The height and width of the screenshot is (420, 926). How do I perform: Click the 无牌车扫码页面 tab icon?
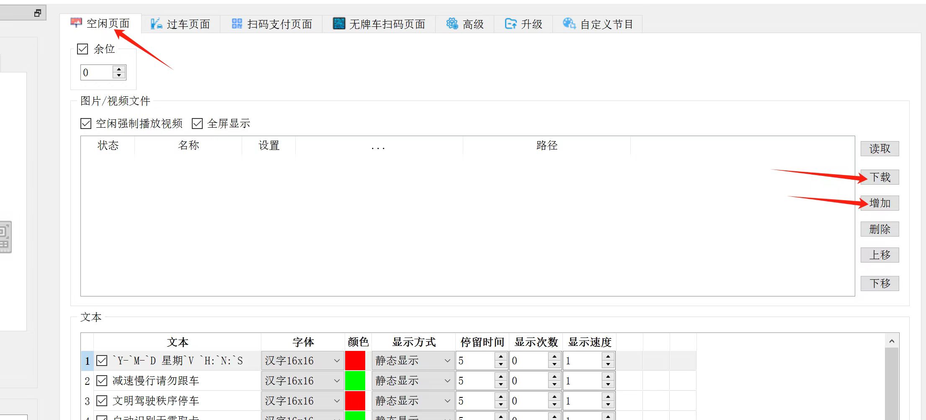(x=339, y=23)
